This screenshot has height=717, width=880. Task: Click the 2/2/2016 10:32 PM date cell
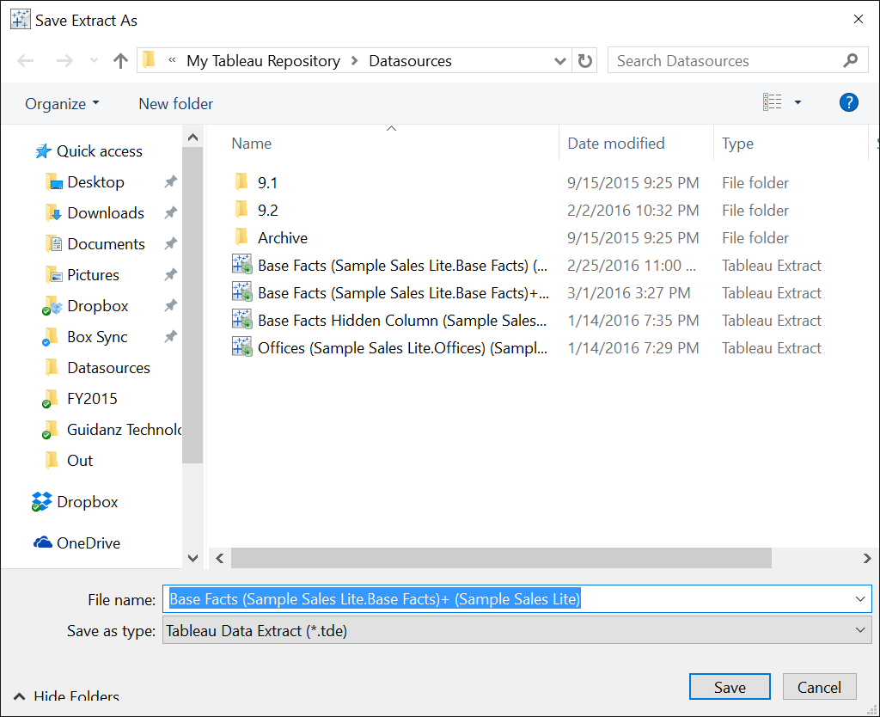[x=633, y=210]
